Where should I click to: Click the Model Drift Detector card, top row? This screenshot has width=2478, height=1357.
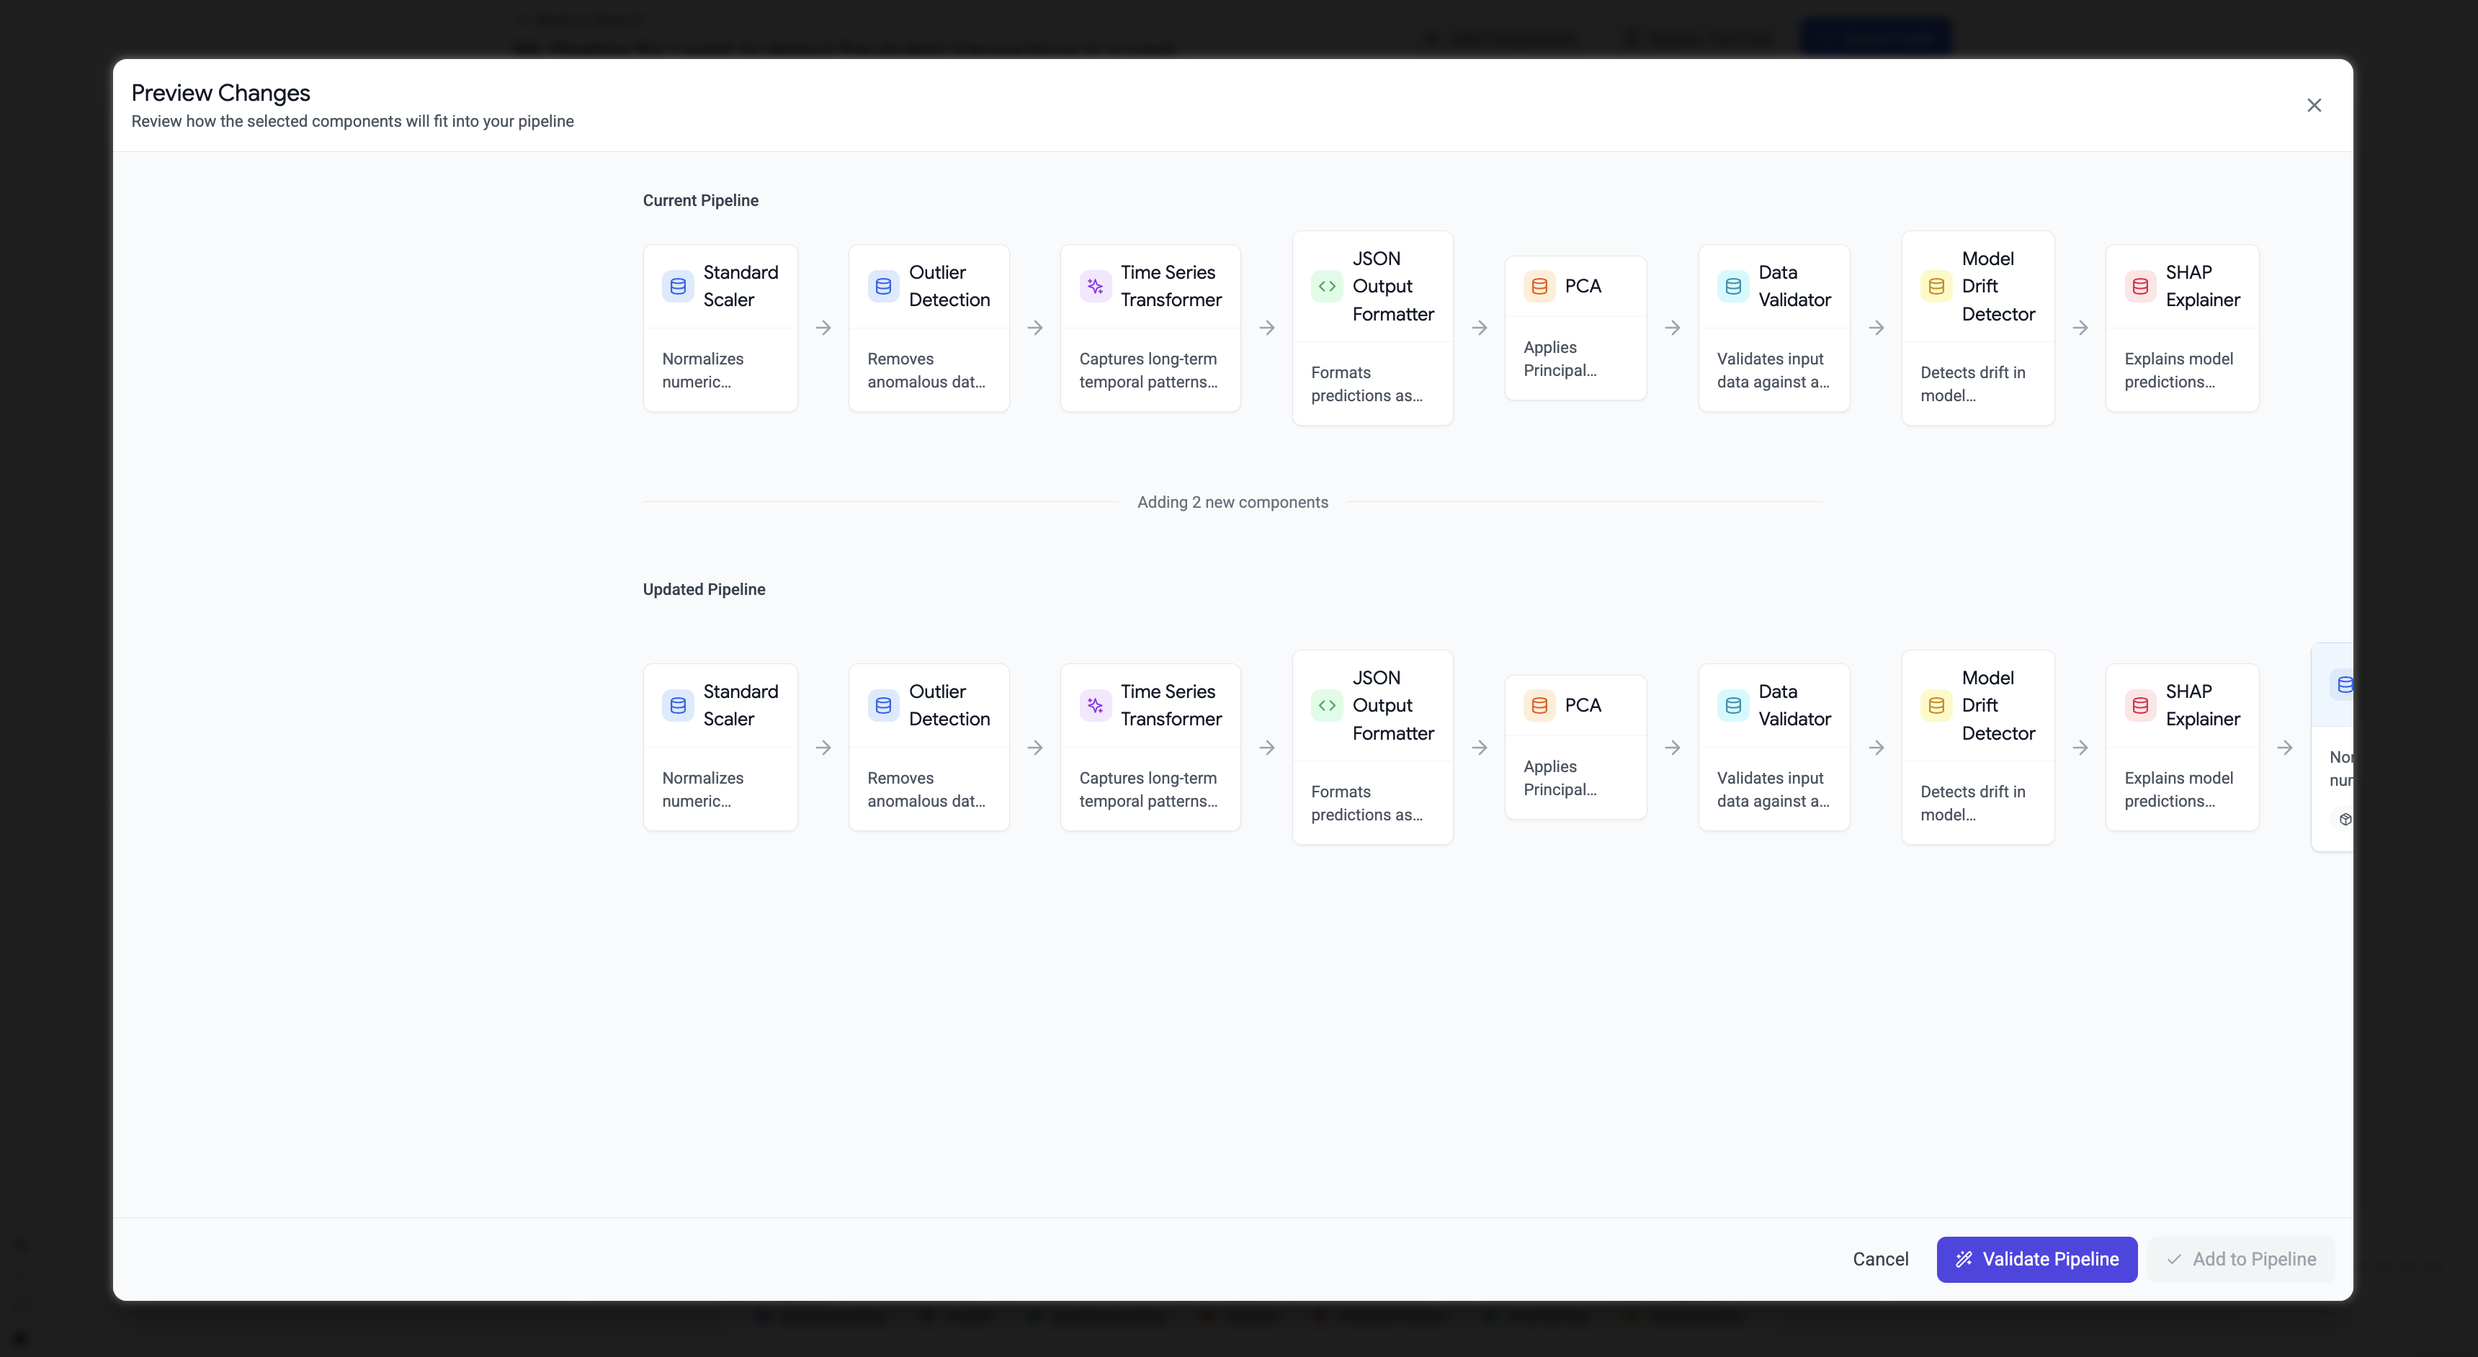click(x=1977, y=328)
